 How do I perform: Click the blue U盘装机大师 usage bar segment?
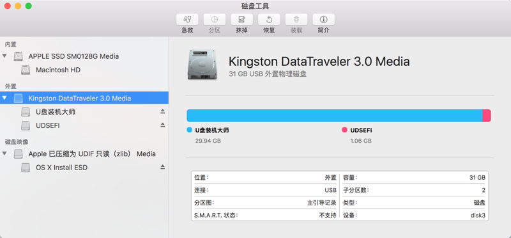tap(334, 116)
